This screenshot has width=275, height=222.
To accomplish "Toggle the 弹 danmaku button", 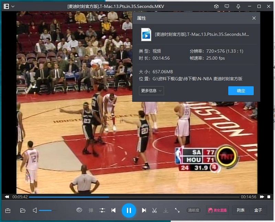I will pyautogui.click(x=91, y=210).
